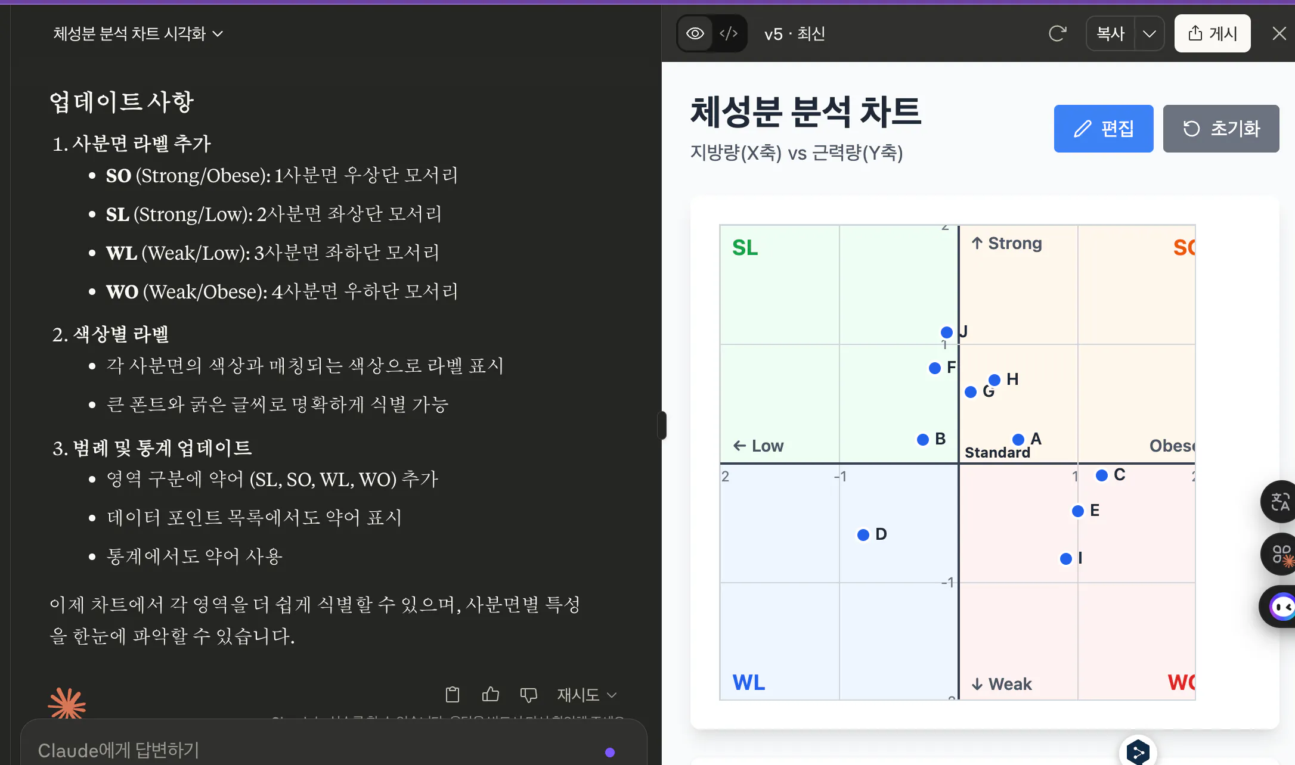Publish artifact with 게시 button

tap(1212, 33)
